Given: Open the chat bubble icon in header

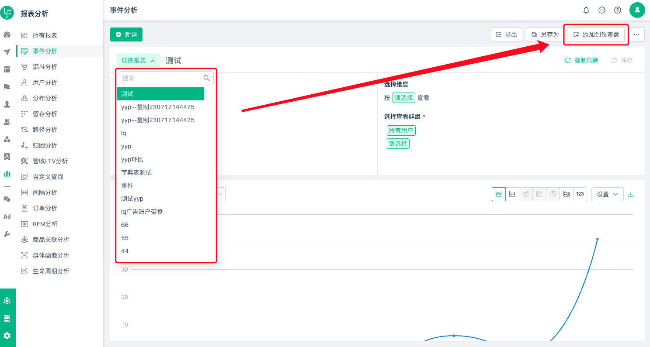Looking at the screenshot, I should click(x=602, y=10).
